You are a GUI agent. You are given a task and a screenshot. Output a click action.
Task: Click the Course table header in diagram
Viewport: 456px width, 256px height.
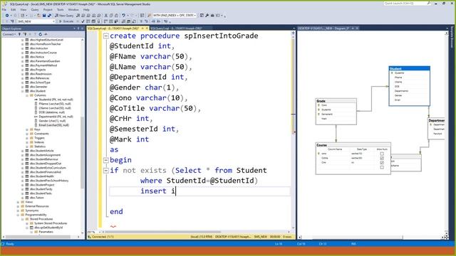(353, 145)
